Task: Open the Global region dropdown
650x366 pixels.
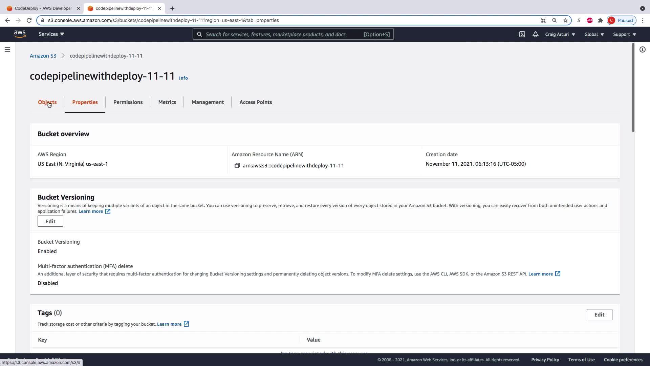Action: click(594, 34)
